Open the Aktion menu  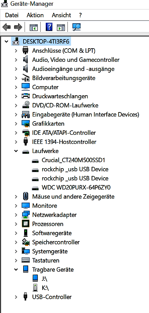point(35,15)
